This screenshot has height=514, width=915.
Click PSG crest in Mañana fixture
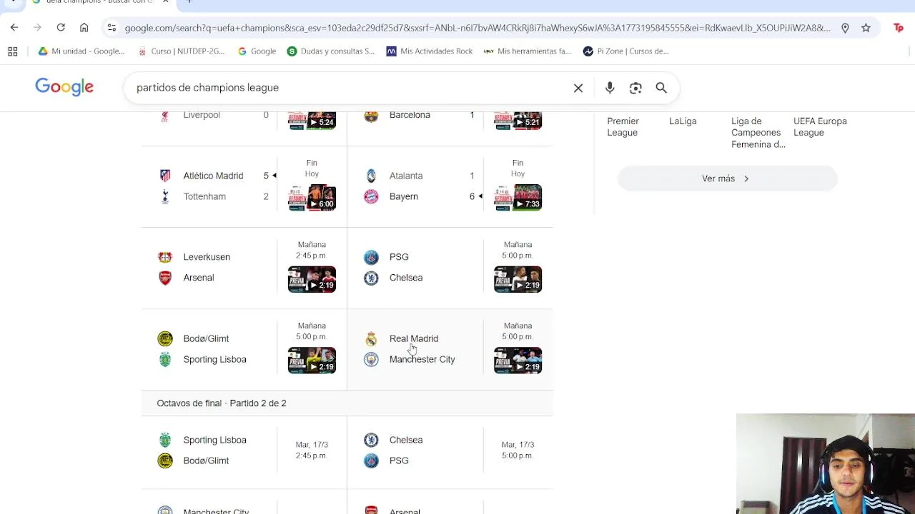pos(371,257)
